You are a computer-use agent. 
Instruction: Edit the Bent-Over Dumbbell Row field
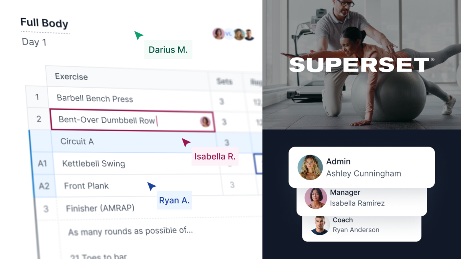click(x=132, y=121)
